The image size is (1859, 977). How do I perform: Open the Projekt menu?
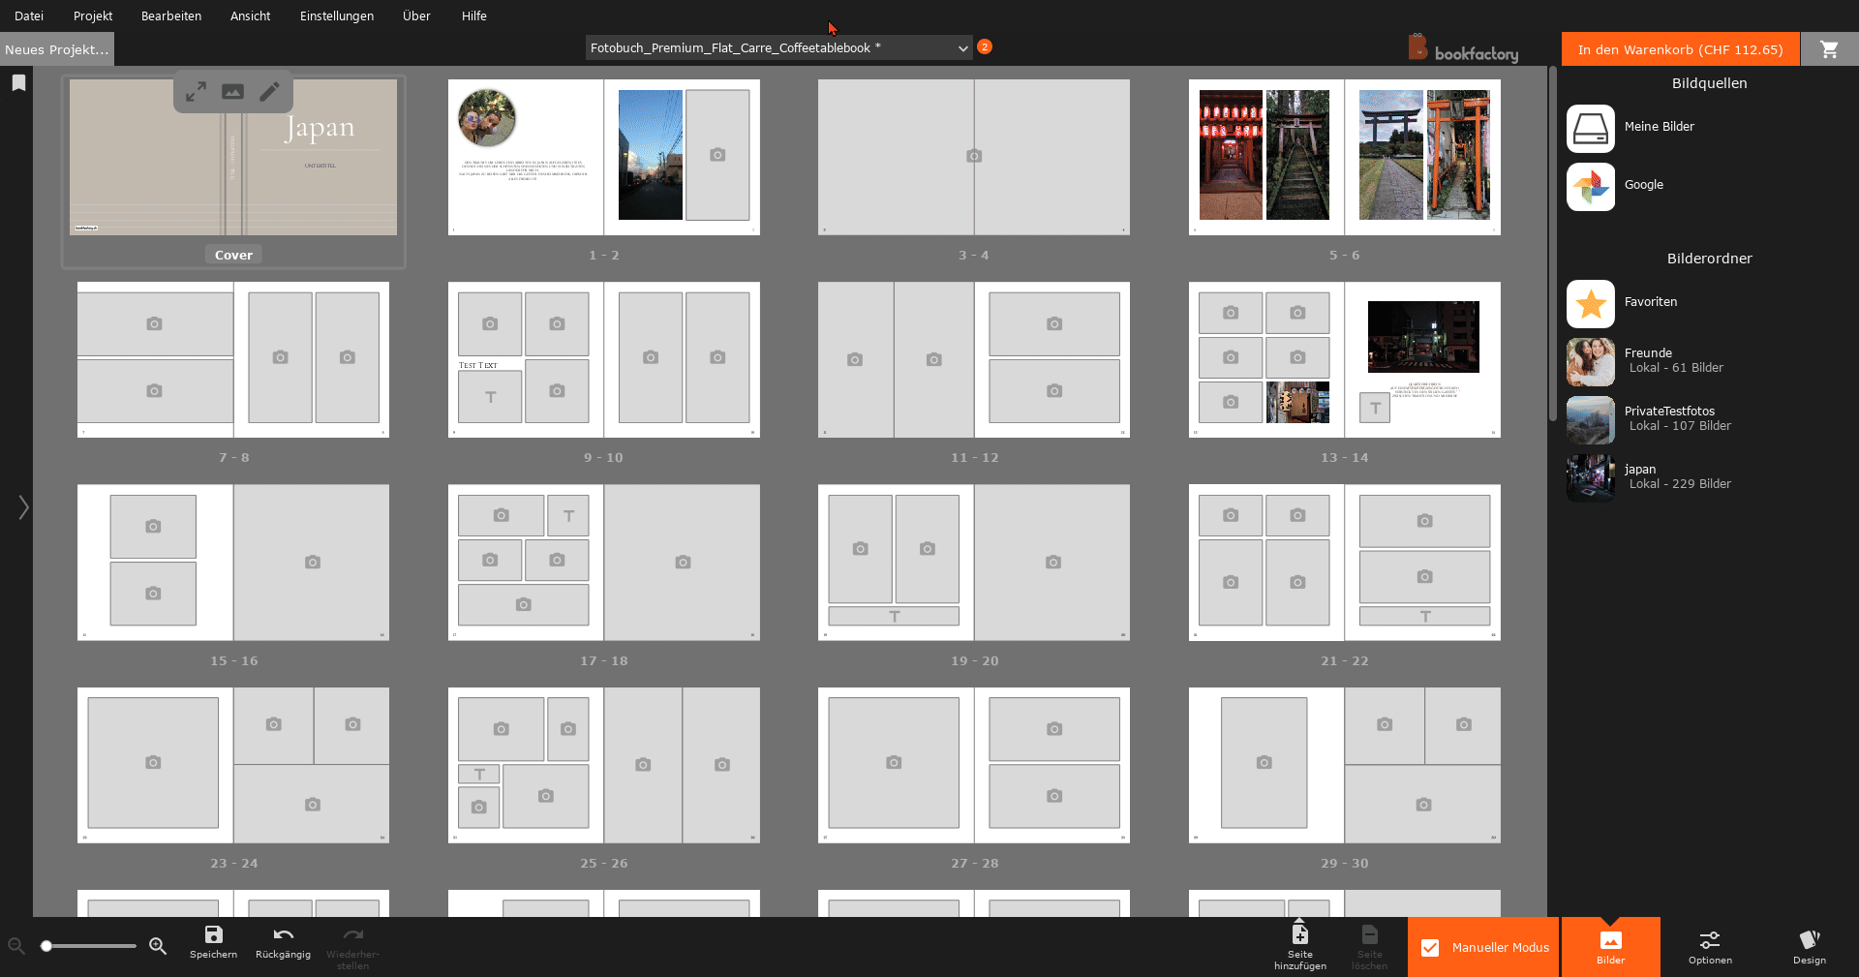click(93, 15)
